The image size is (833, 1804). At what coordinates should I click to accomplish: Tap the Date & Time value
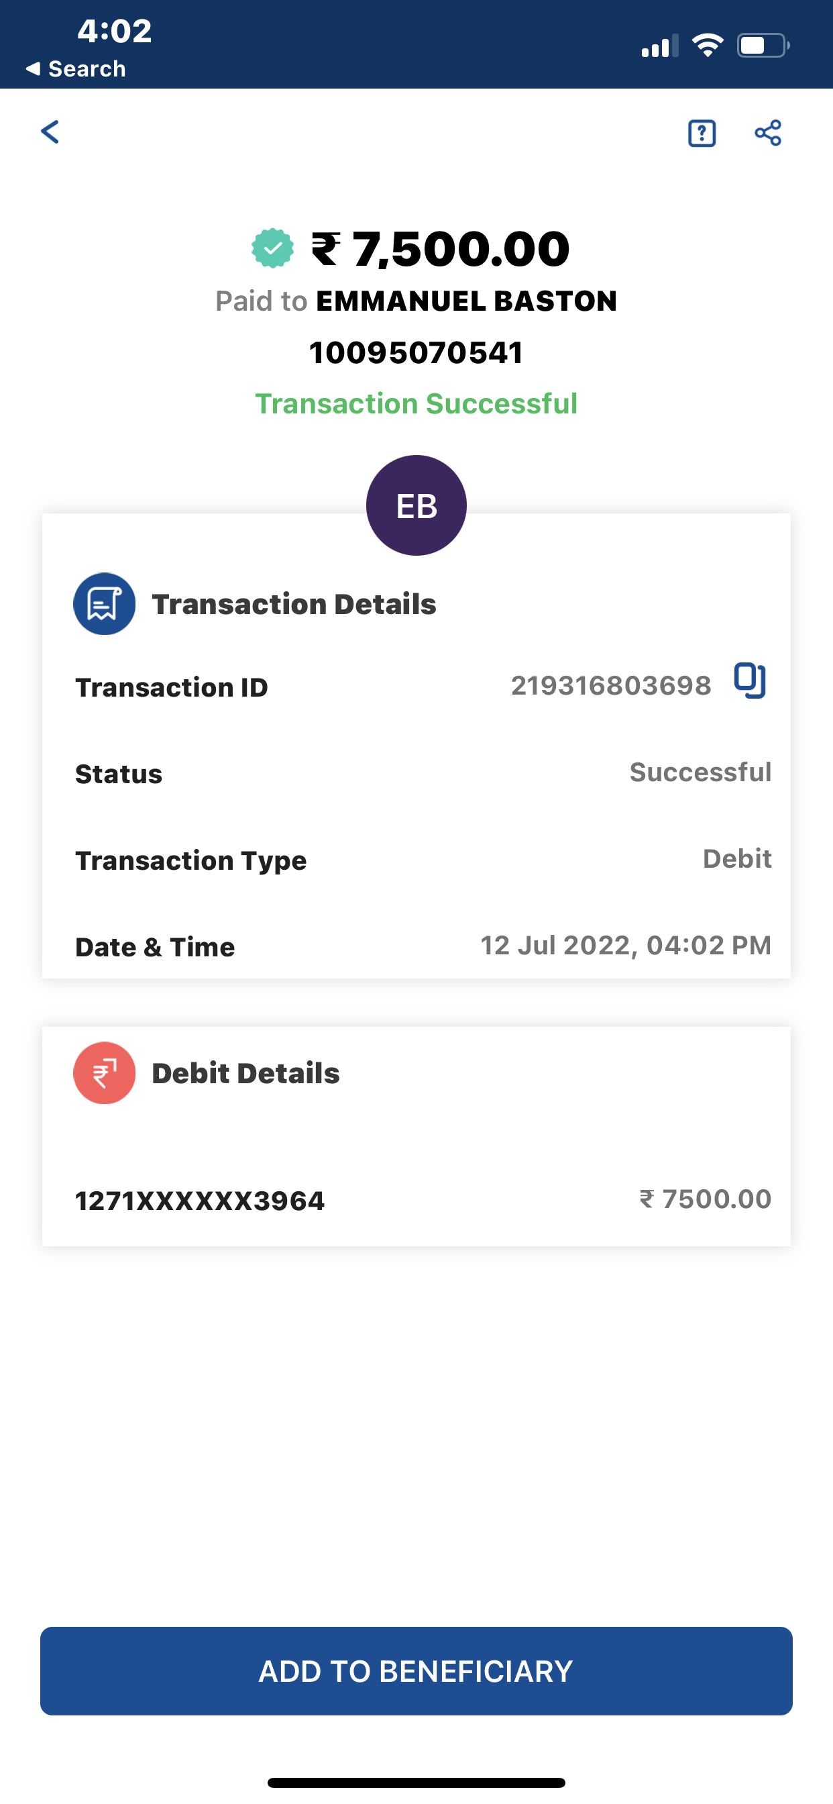pos(626,946)
